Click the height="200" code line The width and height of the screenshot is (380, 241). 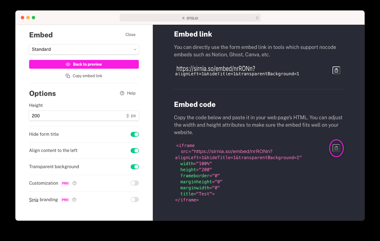(196, 170)
